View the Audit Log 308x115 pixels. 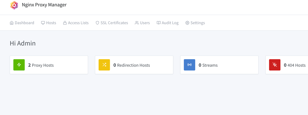168,23
